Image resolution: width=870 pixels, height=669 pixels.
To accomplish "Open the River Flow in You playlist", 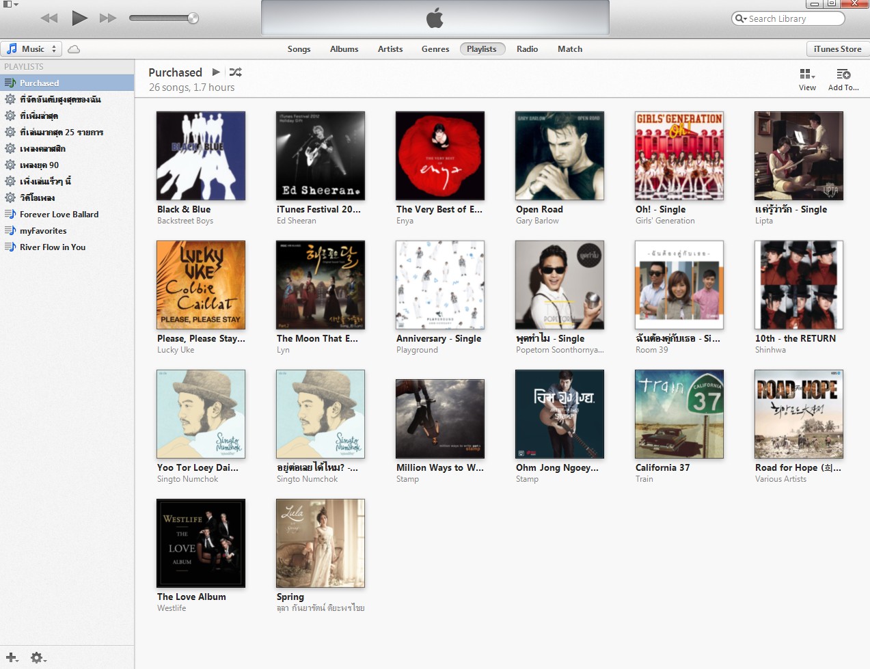I will pyautogui.click(x=67, y=247).
